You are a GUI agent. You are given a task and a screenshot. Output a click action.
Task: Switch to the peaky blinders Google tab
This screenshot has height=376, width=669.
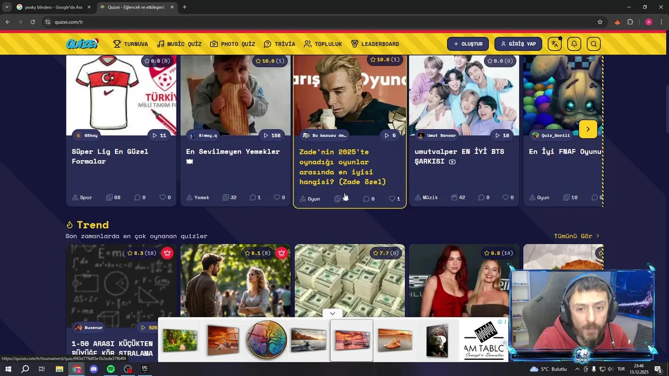[53, 7]
